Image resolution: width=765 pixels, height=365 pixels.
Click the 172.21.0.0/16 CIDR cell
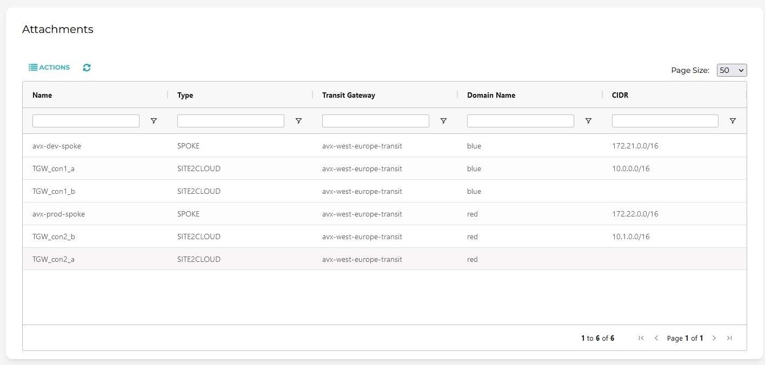coord(635,146)
